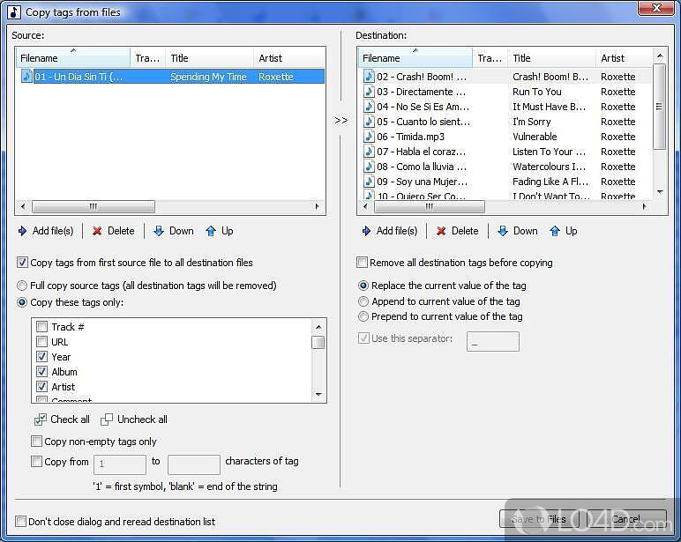Sort Destination list by Filename column
681x542 pixels.
(415, 57)
